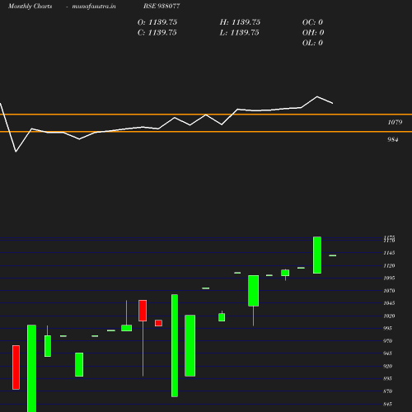Click the 1145 price axis label
This screenshot has width=412, height=412.
(389, 253)
